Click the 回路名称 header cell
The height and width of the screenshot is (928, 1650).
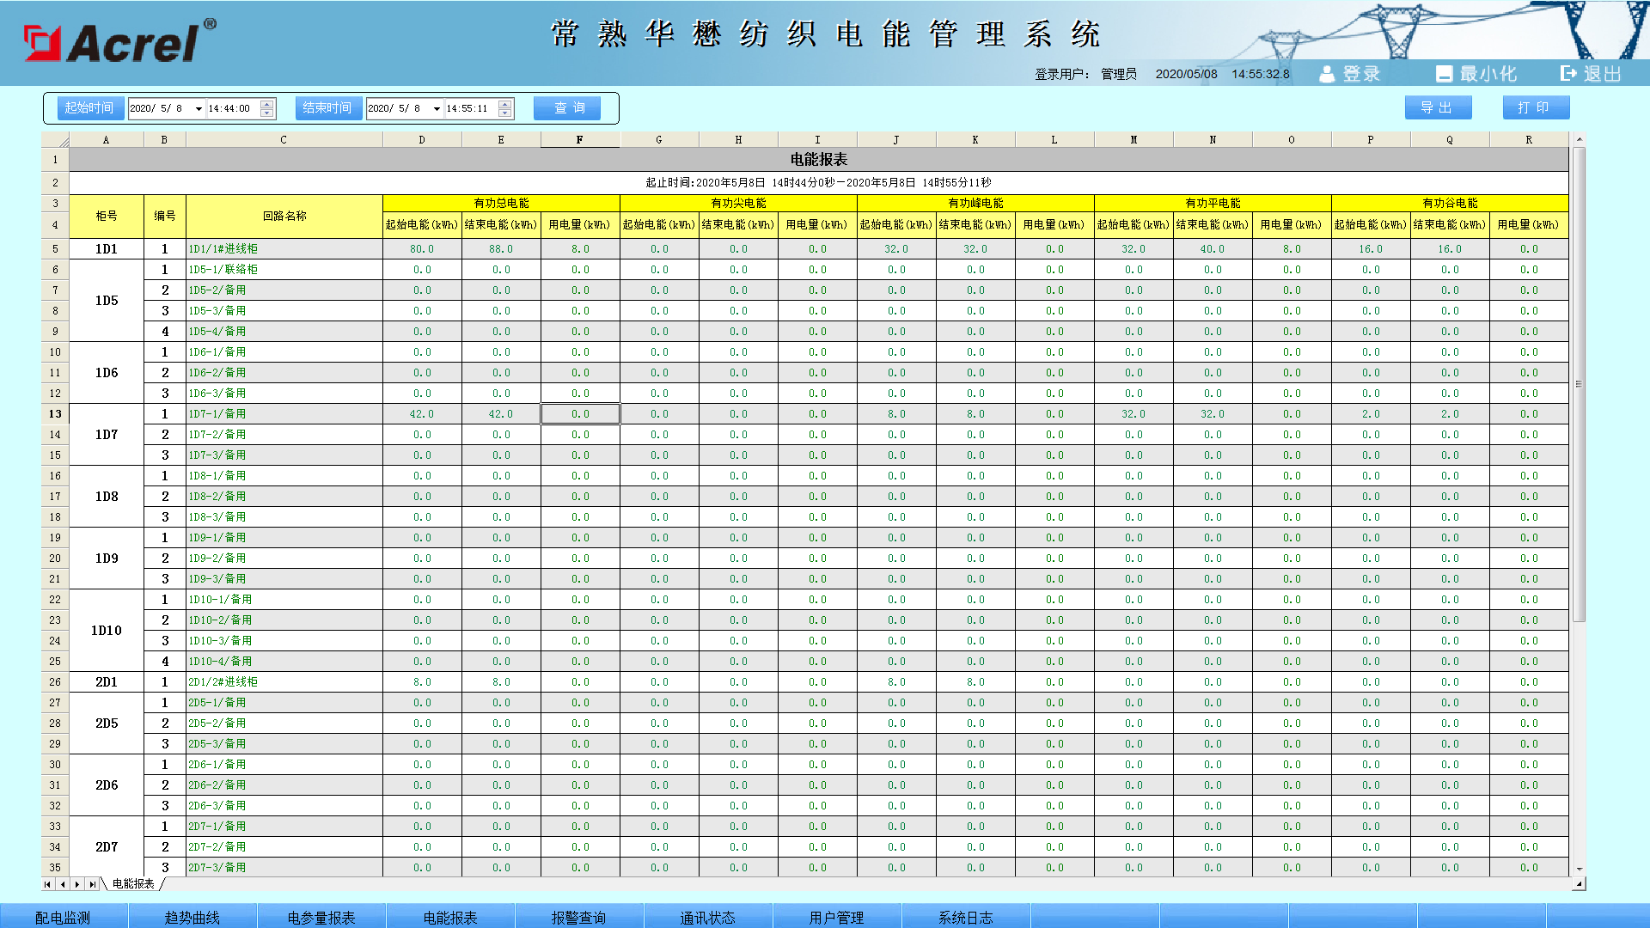pyautogui.click(x=284, y=217)
